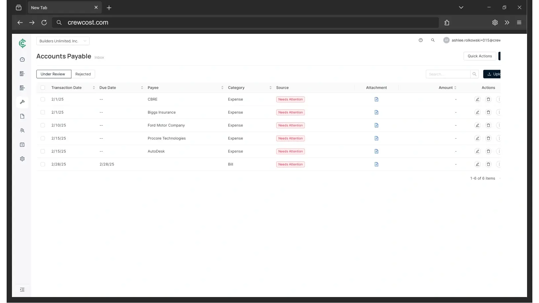Click the CrewCost logo at top of sidebar
539x303 pixels.
pos(22,43)
